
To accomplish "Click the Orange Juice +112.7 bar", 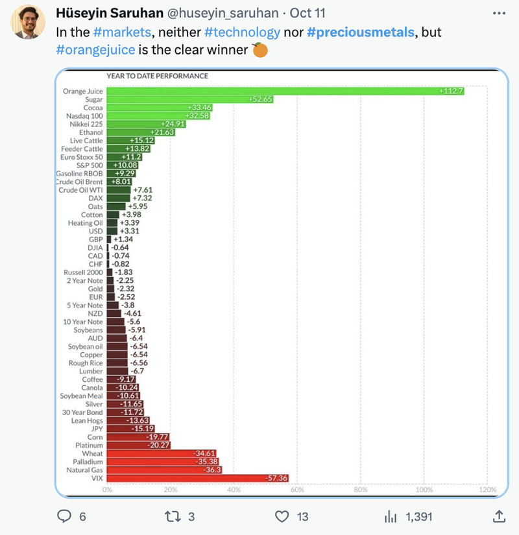I will 285,91.
